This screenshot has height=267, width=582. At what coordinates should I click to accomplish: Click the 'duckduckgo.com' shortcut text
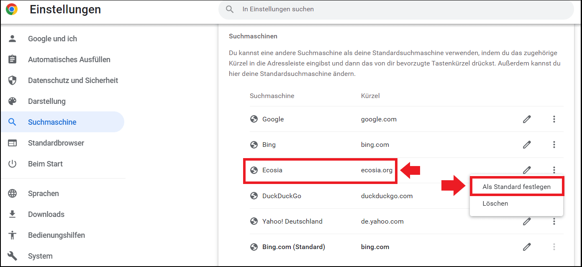pos(387,196)
